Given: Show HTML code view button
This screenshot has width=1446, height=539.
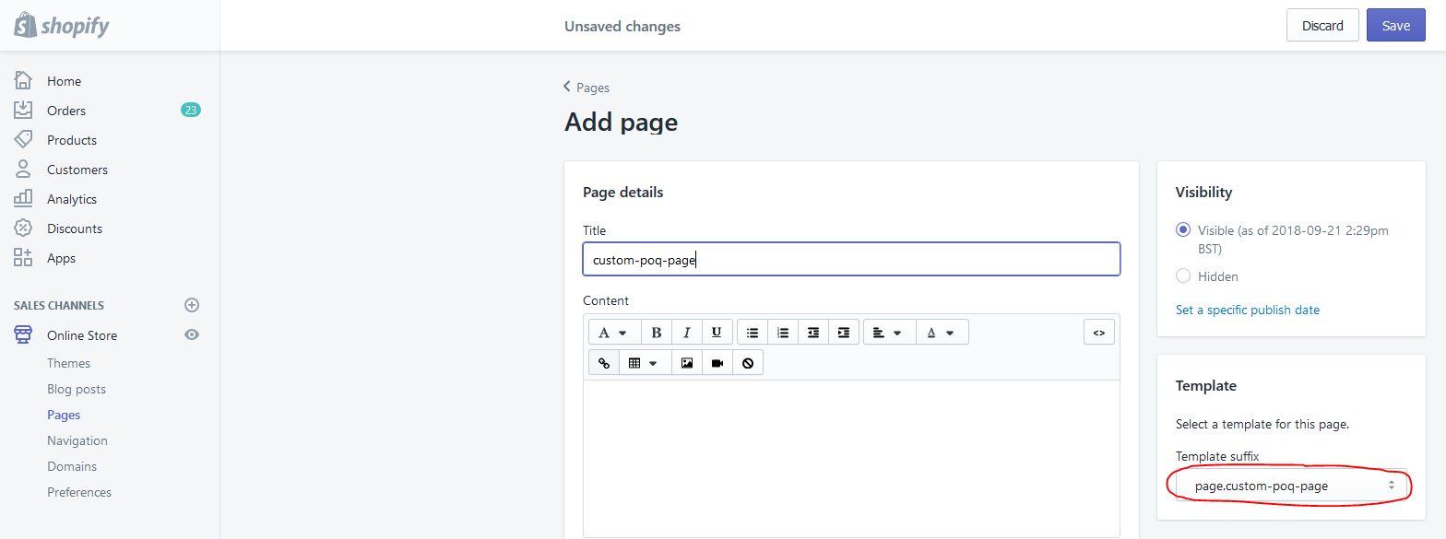Looking at the screenshot, I should tap(1099, 333).
